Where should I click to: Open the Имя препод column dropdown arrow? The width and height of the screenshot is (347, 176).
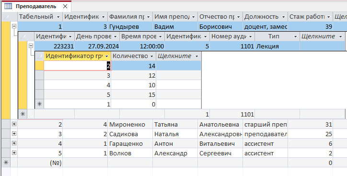point(194,17)
